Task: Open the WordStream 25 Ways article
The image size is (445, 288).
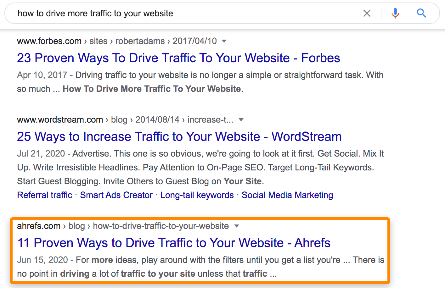Action: pyautogui.click(x=179, y=136)
